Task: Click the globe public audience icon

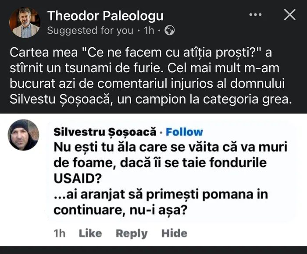Action: (169, 31)
